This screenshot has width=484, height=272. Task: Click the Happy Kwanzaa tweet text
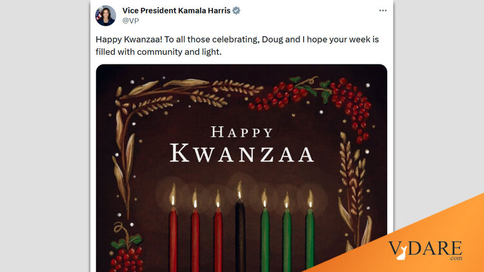(x=237, y=46)
